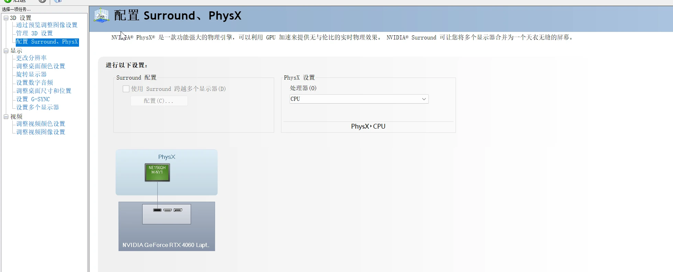Collapse the 3D 设置 tree group
Viewport: 673px width, 272px height.
[6, 18]
